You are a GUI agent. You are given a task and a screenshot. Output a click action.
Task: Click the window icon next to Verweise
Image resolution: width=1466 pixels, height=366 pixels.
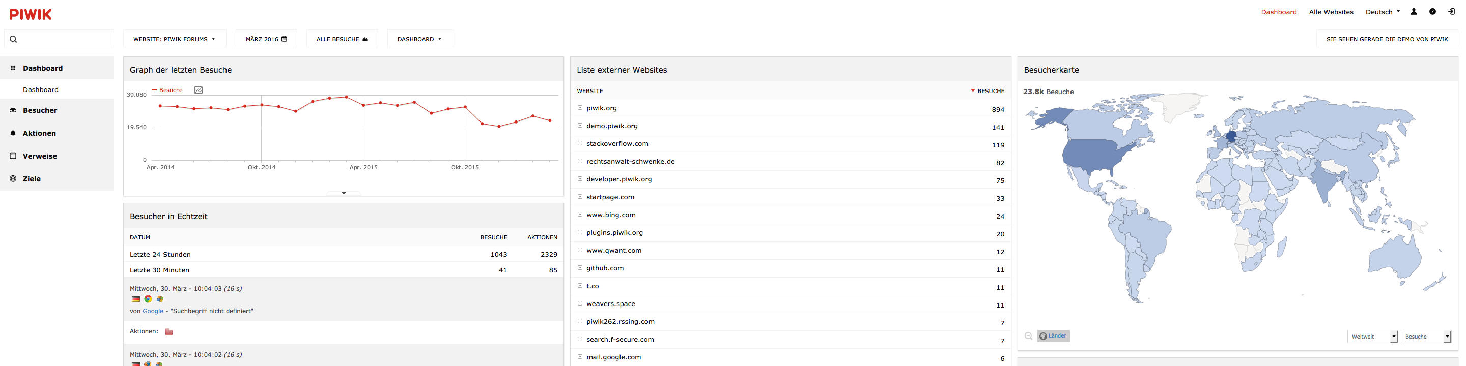coord(13,156)
